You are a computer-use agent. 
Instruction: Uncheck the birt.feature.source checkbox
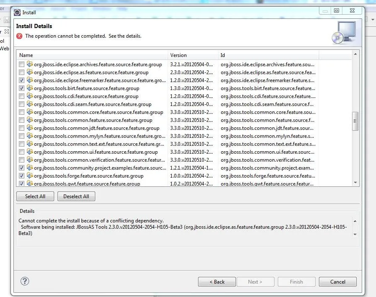[21, 88]
